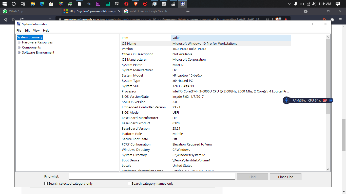Click the System Information taskbar icon
The image size is (346, 194).
[x=183, y=4]
